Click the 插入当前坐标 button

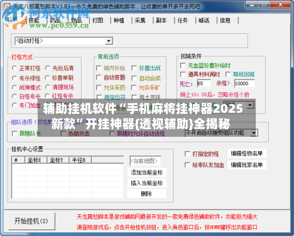(146, 183)
